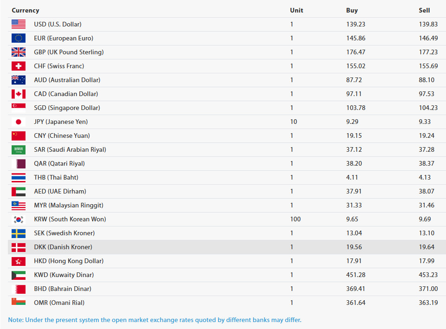Viewport: 446px width, 329px height.
Task: Select the Swiss flag icon
Action: point(19,66)
